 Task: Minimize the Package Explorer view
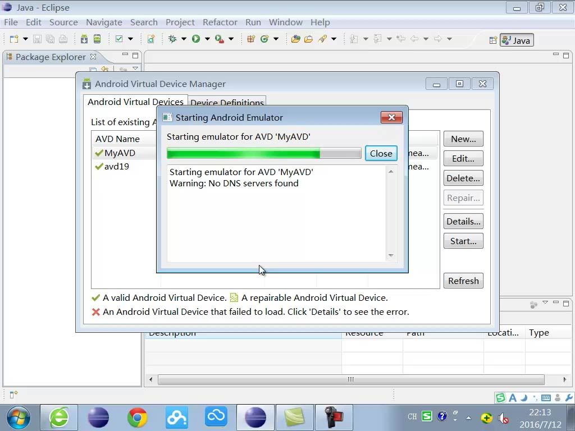(125, 54)
